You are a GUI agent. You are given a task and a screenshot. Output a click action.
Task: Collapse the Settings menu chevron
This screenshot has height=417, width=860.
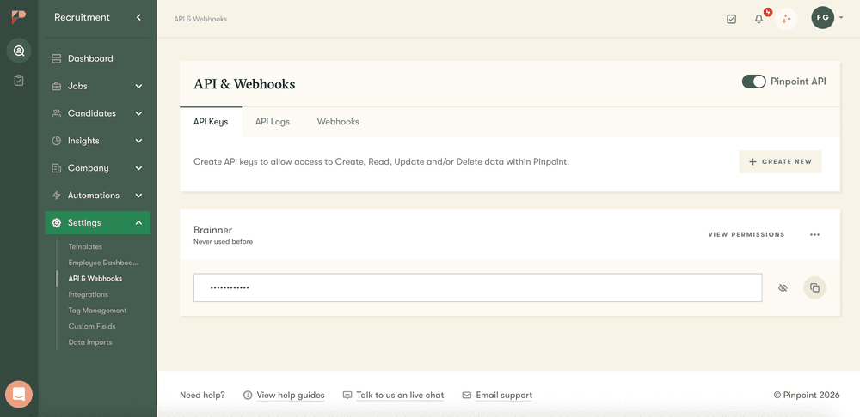coord(138,223)
